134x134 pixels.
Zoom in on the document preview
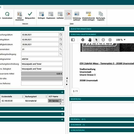[x=110, y=40]
